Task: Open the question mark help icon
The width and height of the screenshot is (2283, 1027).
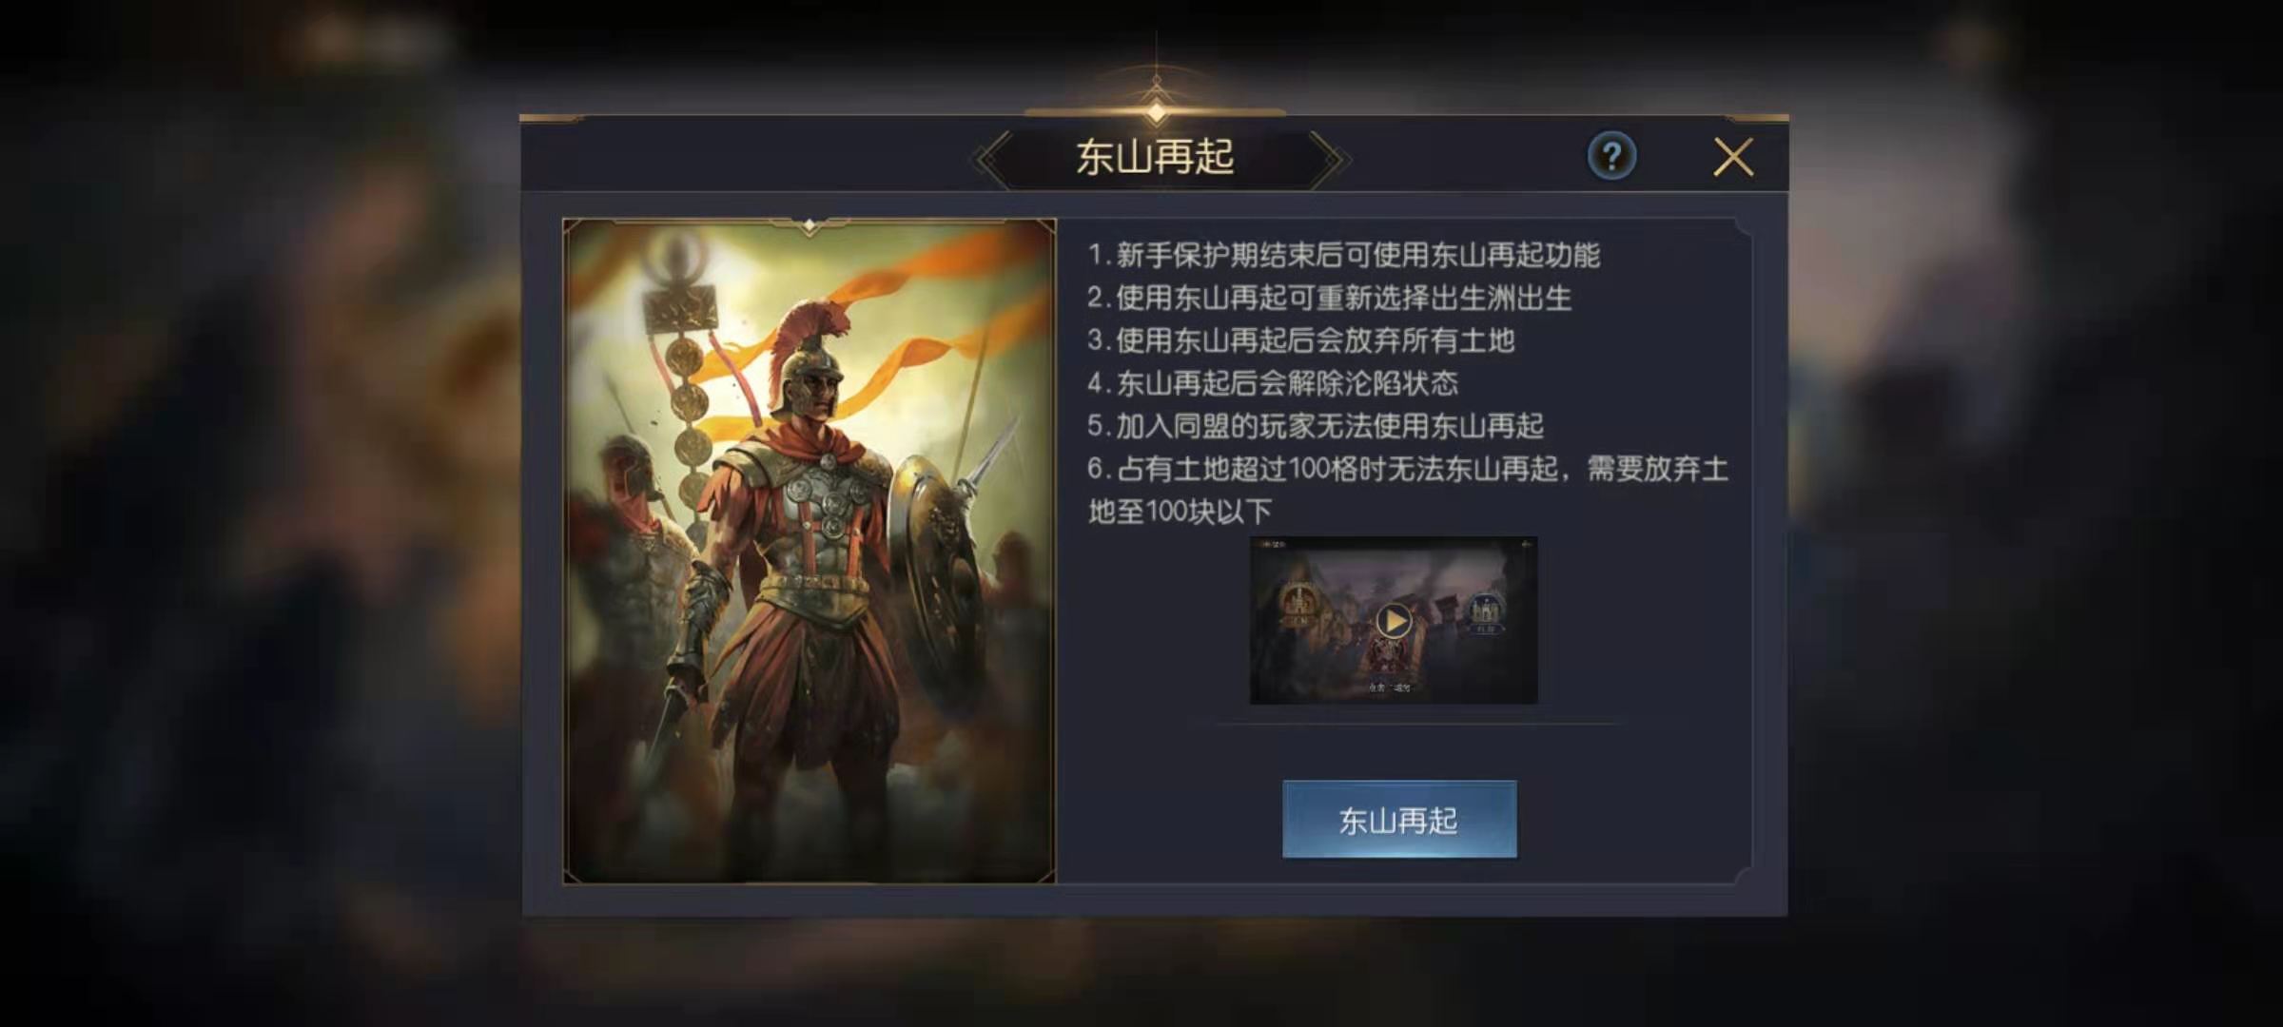Action: pyautogui.click(x=1611, y=156)
